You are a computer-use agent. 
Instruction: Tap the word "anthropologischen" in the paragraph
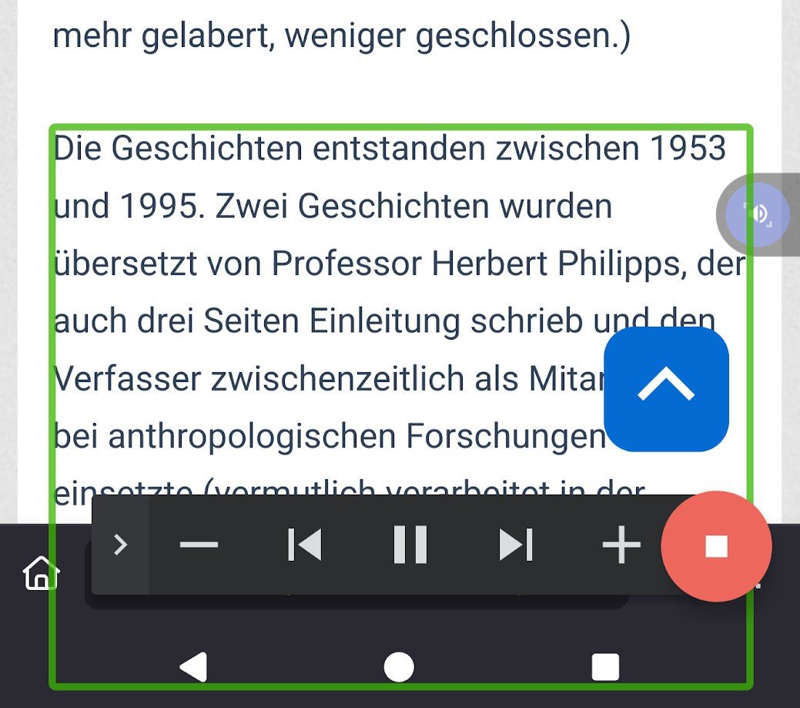pos(252,436)
